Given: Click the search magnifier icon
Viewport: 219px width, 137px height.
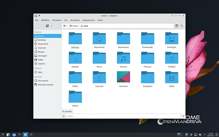Looking at the screenshot, I should click(182, 26).
